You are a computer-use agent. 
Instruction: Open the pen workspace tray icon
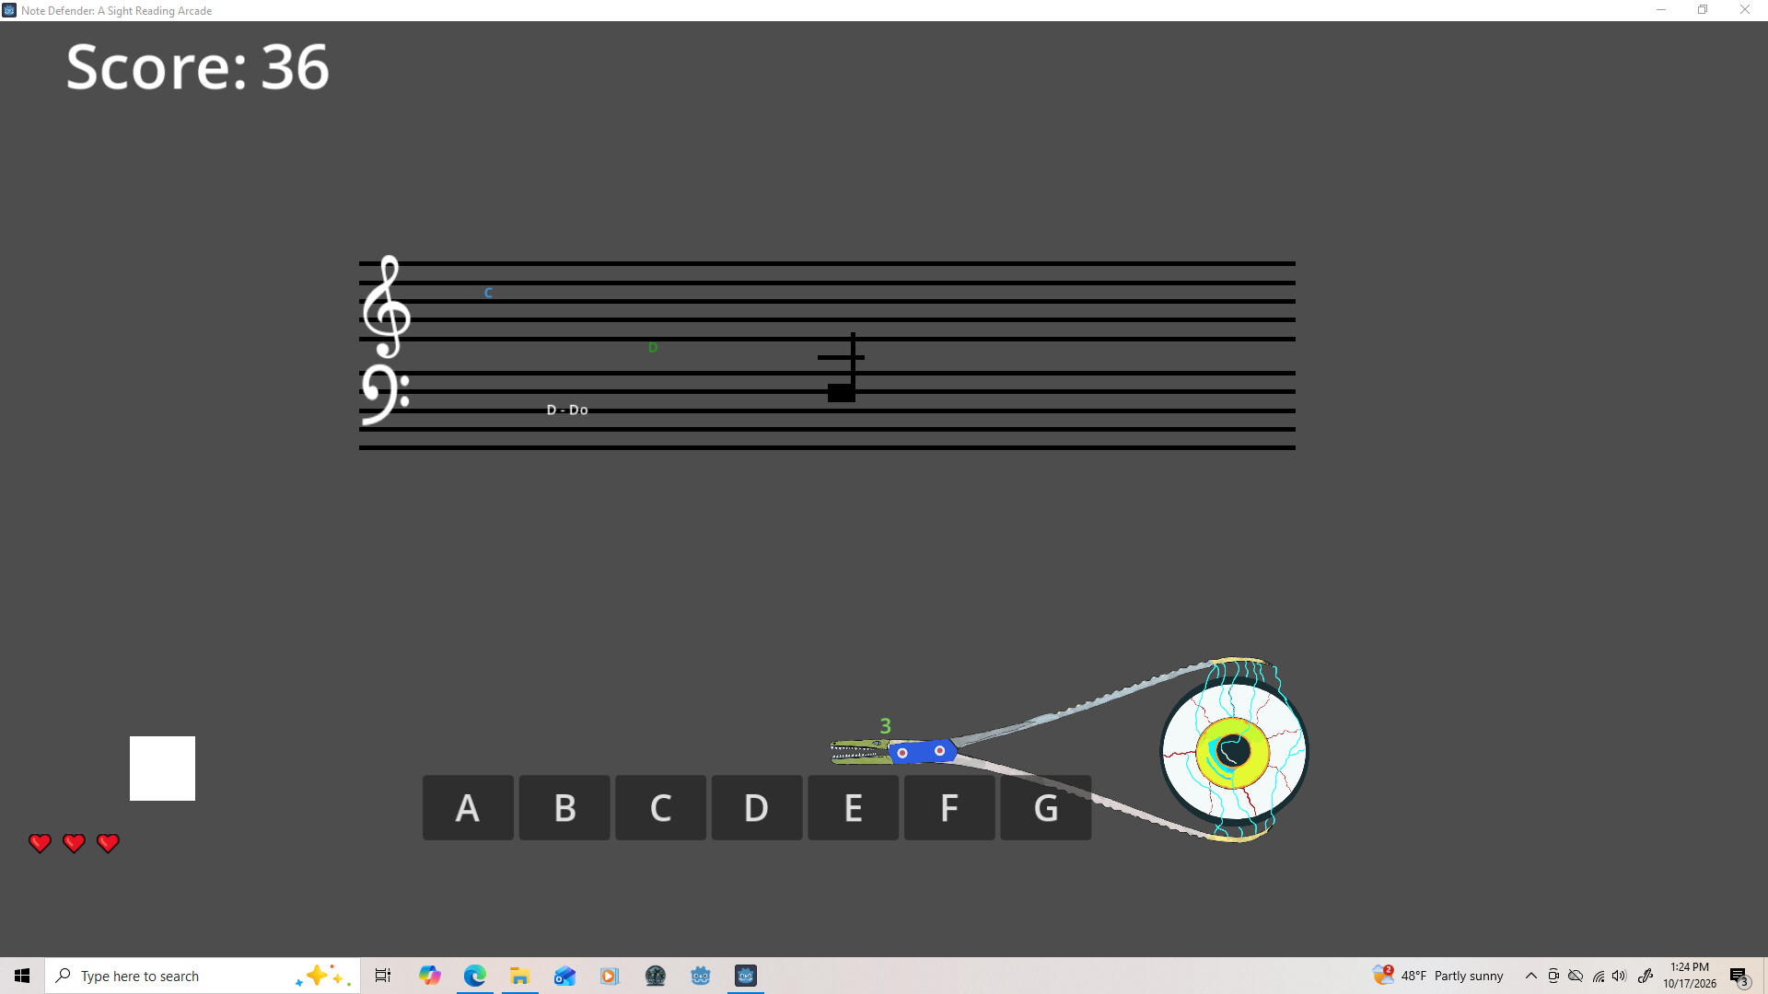pos(1646,976)
